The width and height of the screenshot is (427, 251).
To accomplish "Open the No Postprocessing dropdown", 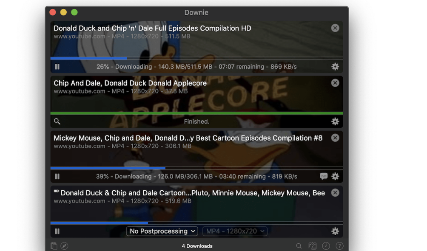I will click(x=162, y=231).
